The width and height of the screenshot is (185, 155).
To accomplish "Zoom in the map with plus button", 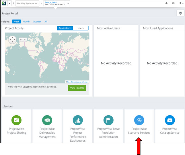I will [21, 40].
